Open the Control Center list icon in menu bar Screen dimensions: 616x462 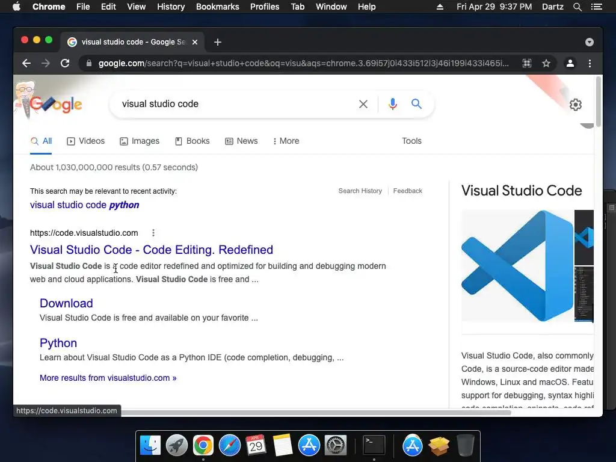click(597, 7)
